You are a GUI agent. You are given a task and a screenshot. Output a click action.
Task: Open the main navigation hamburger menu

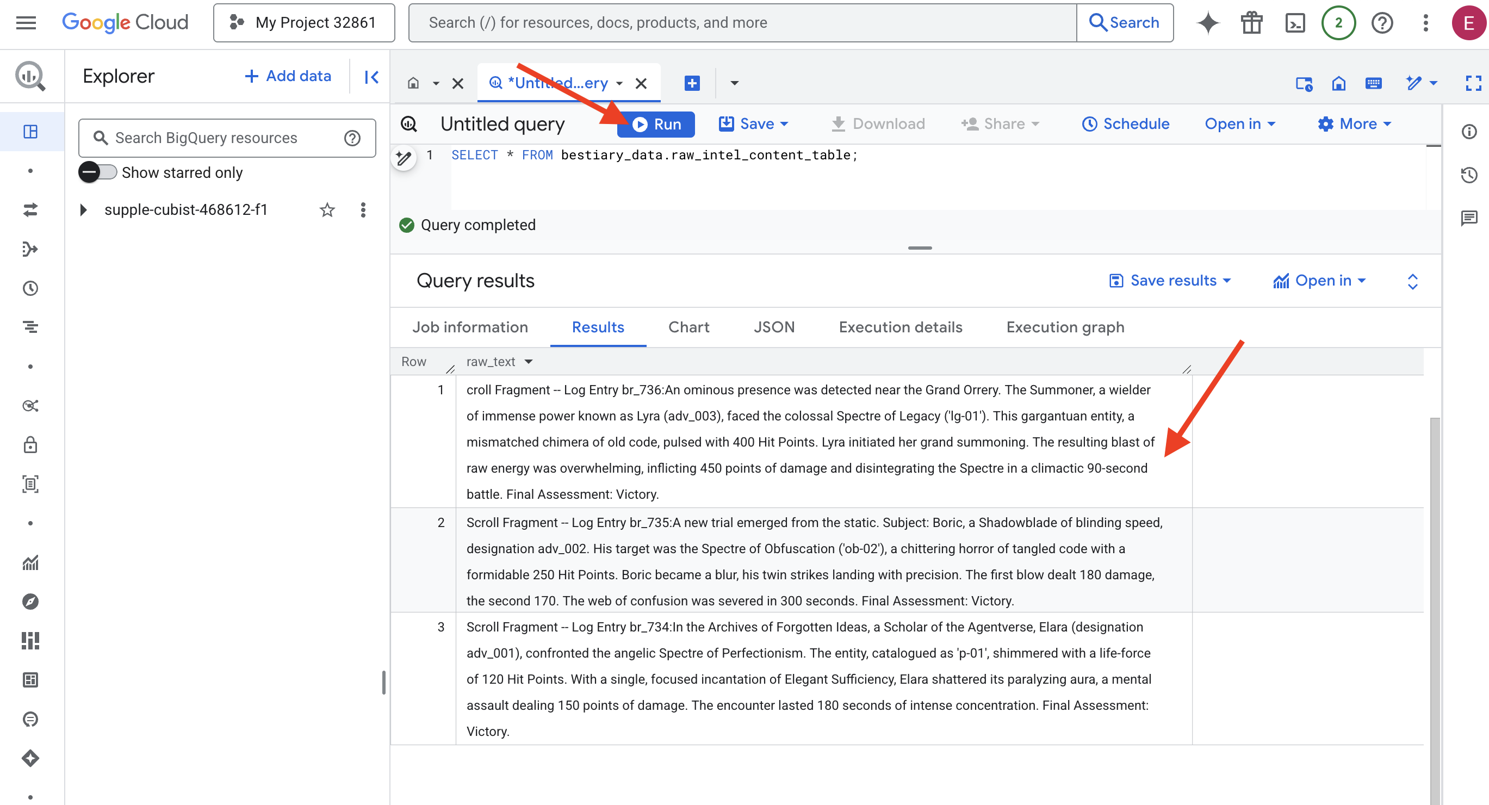(x=26, y=22)
